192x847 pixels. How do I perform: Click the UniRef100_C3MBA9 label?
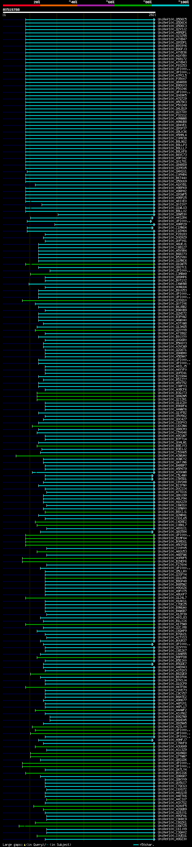coord(172,274)
